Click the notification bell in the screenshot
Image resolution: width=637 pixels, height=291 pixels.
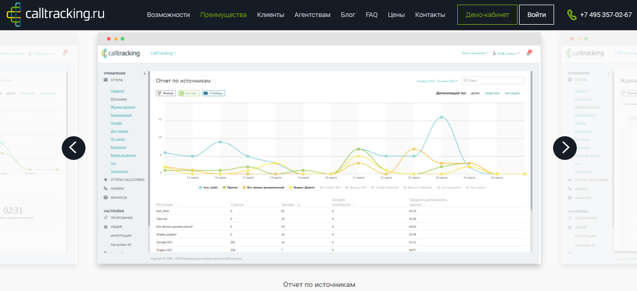click(529, 52)
